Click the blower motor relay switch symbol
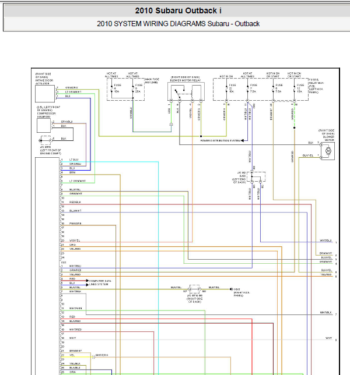The height and width of the screenshot is (375, 350). (x=180, y=93)
